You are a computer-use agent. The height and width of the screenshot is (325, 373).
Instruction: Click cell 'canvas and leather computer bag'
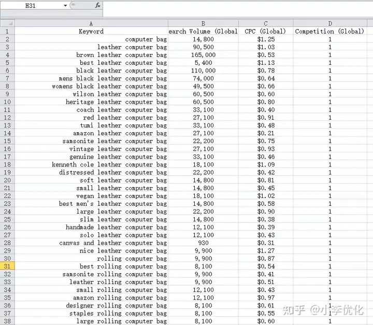[91, 243]
